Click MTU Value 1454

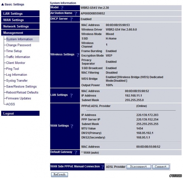click(x=140, y=128)
